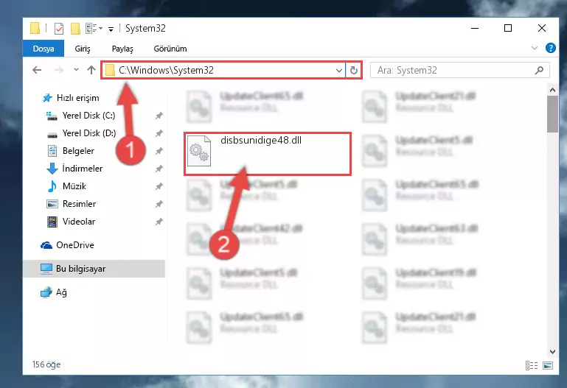Click pin icon next to Videolar
Viewport: 567px width, 388px height.
(159, 222)
